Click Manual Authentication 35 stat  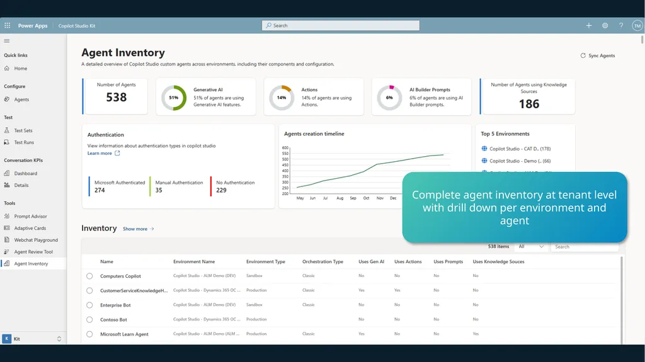coord(177,186)
